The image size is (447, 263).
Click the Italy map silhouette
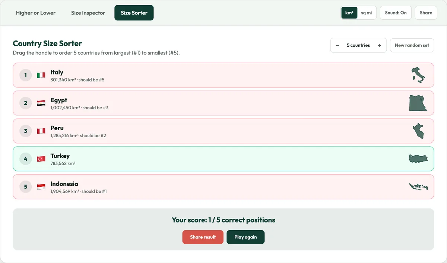pyautogui.click(x=418, y=75)
